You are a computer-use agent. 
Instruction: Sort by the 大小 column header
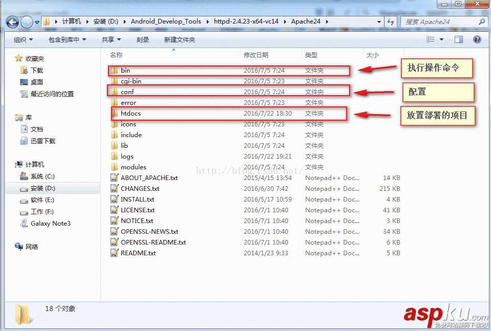pos(373,55)
